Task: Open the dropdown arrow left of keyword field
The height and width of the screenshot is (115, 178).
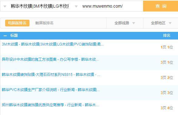Action: [x=5, y=6]
